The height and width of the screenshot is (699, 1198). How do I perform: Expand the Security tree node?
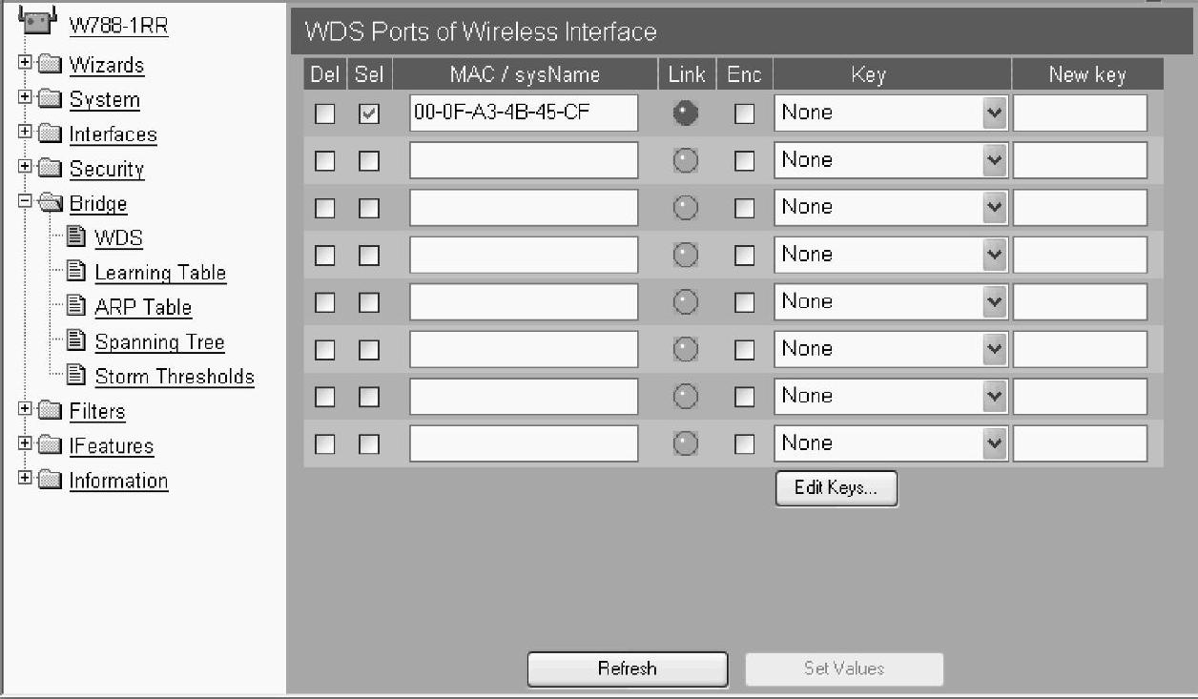(x=25, y=168)
